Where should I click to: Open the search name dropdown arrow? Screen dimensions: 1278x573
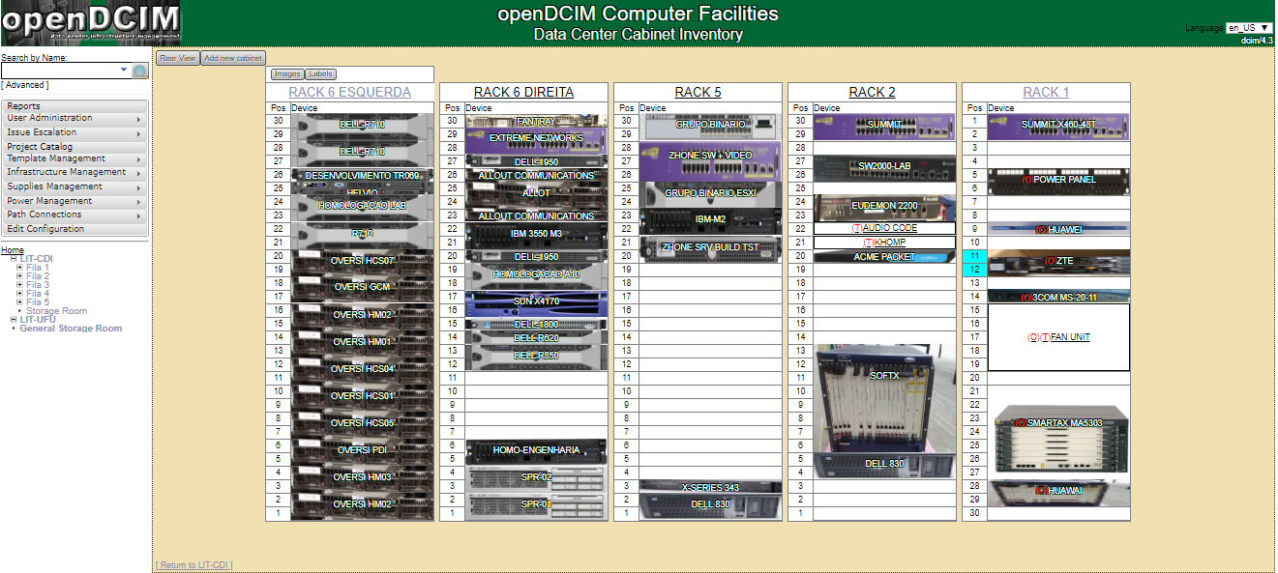tap(124, 71)
